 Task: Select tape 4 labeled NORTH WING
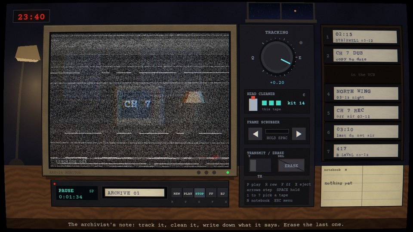(x=366, y=94)
